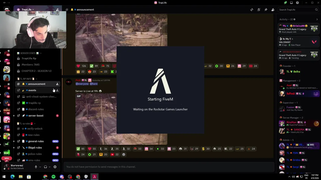The width and height of the screenshot is (321, 180).
Task: Toggle the crown reaction with 22
Action: point(81,71)
